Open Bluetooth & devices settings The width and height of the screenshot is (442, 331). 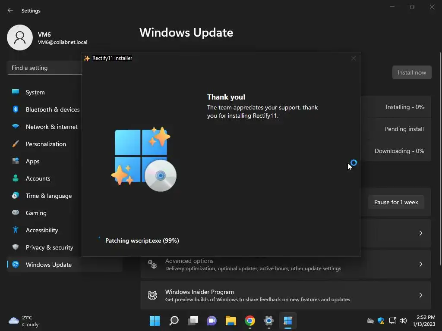(x=45, y=109)
